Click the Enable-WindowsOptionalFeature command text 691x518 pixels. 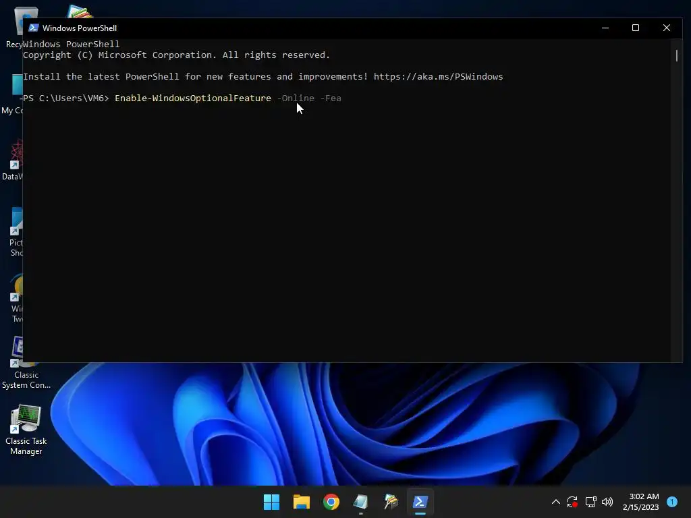pos(193,98)
